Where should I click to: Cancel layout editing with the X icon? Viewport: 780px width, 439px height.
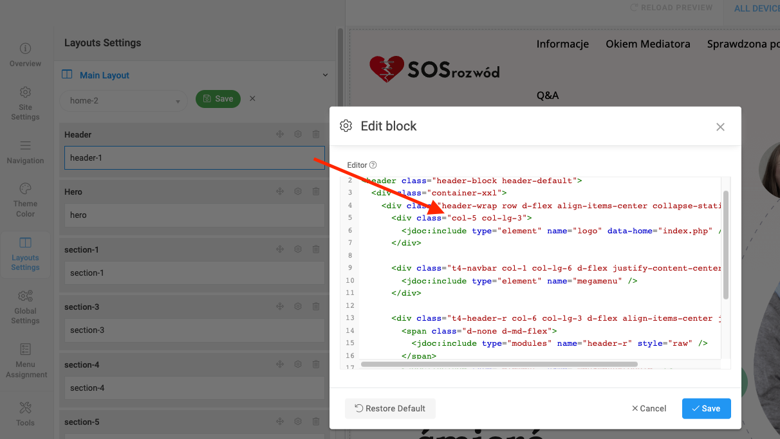[252, 98]
